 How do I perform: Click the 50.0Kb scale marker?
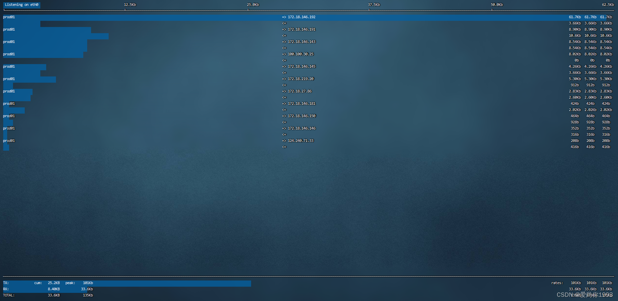coord(497,5)
